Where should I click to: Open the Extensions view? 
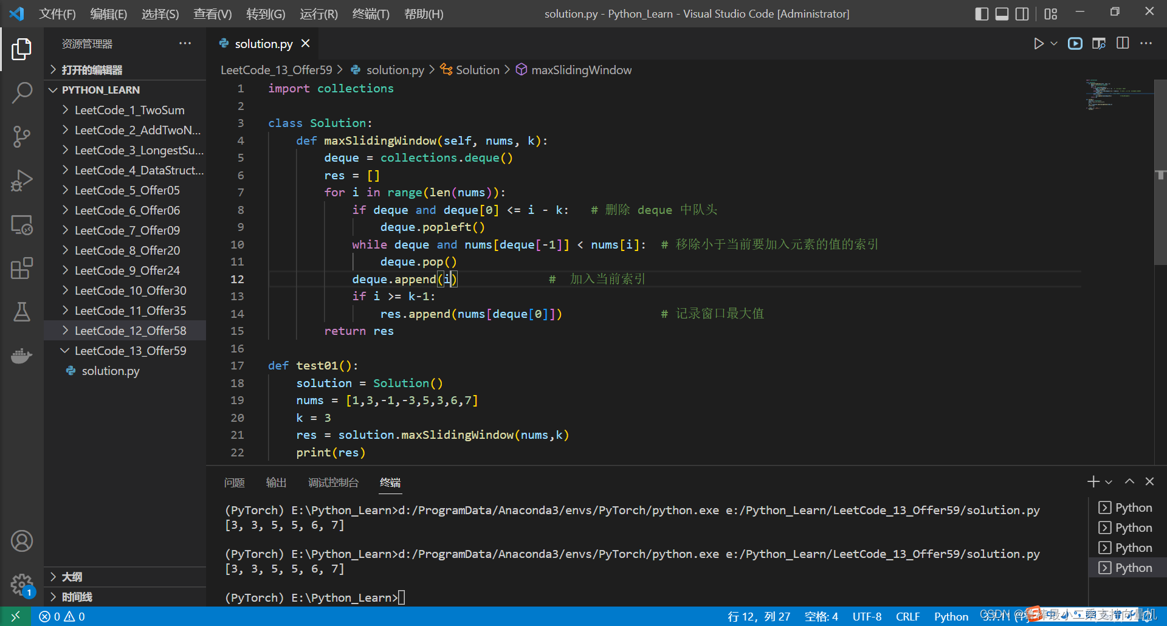[x=22, y=268]
